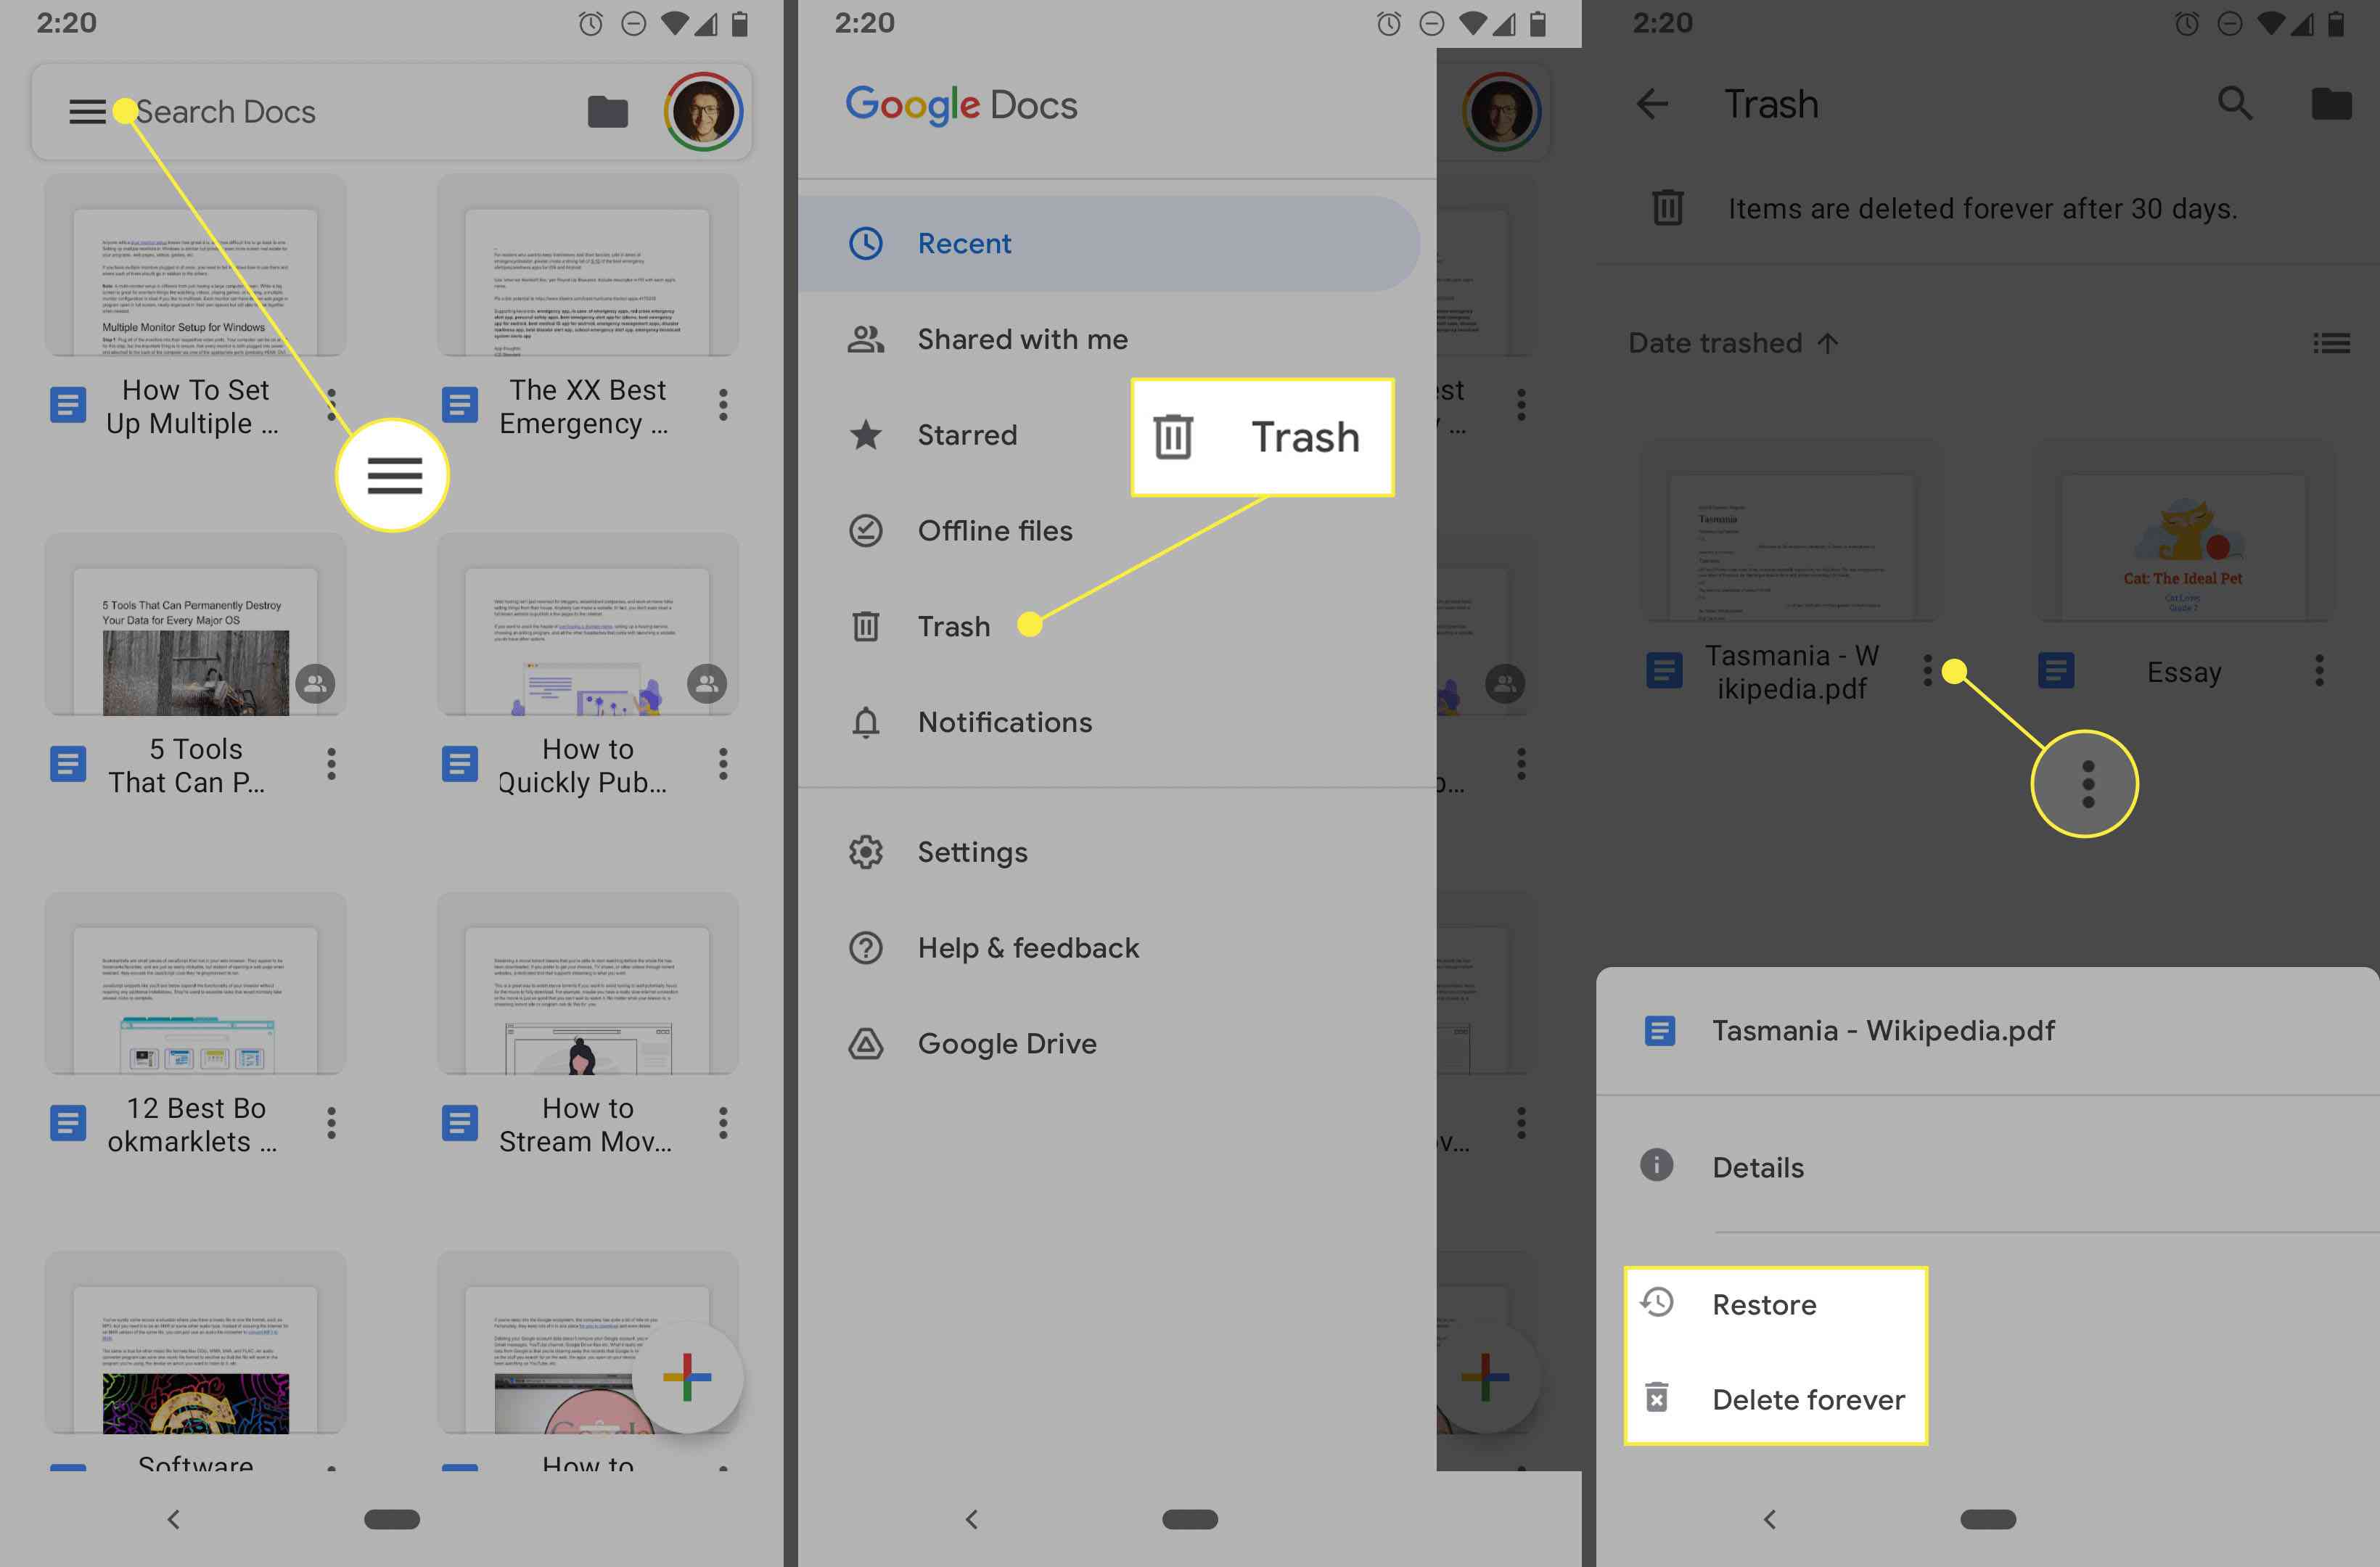Image resolution: width=2380 pixels, height=1567 pixels.
Task: Select Trash from navigation menu
Action: pos(951,625)
